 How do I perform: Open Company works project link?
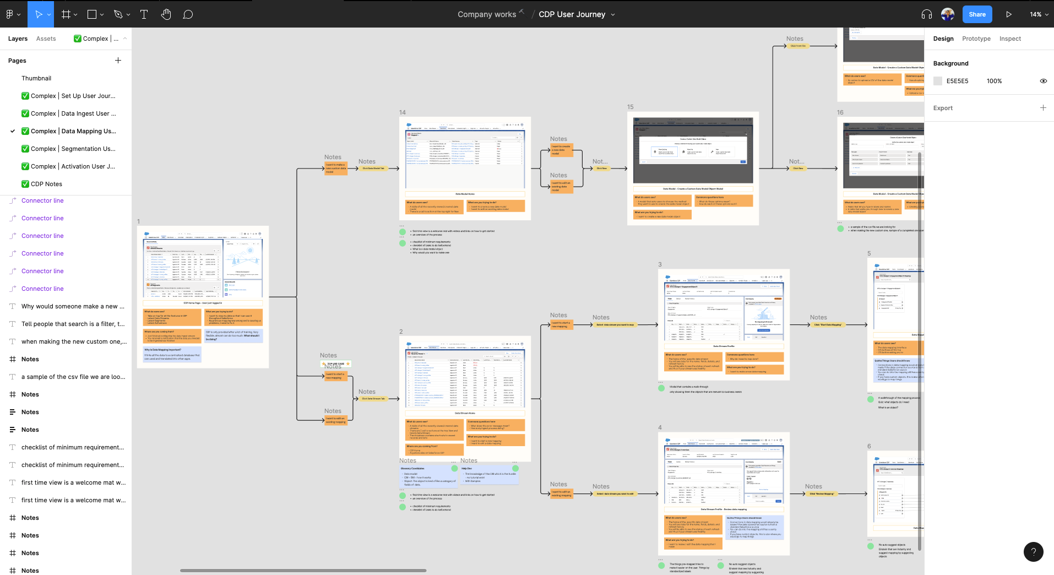487,14
